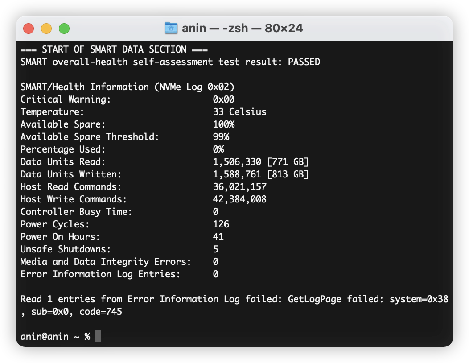Click the "Controller Busy Time:" label
The image size is (469, 363).
click(x=76, y=212)
